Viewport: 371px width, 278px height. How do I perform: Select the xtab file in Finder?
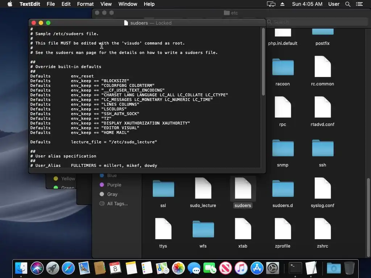[243, 229]
